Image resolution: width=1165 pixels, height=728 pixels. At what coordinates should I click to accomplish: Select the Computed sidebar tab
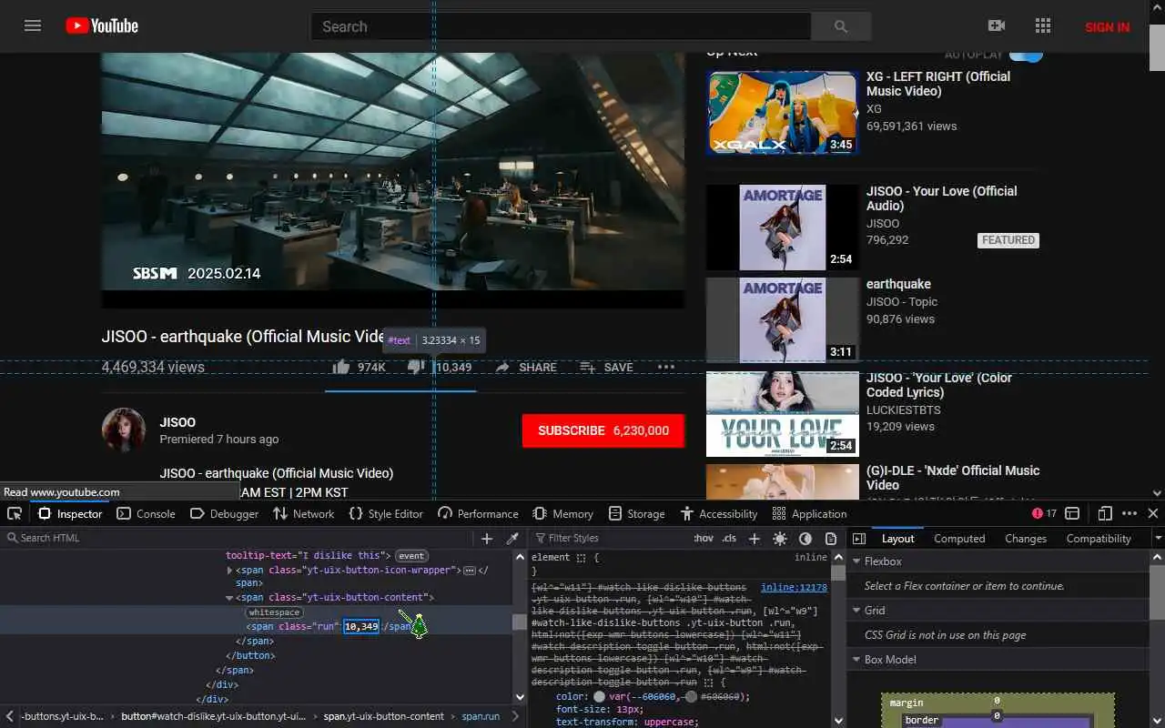(959, 539)
